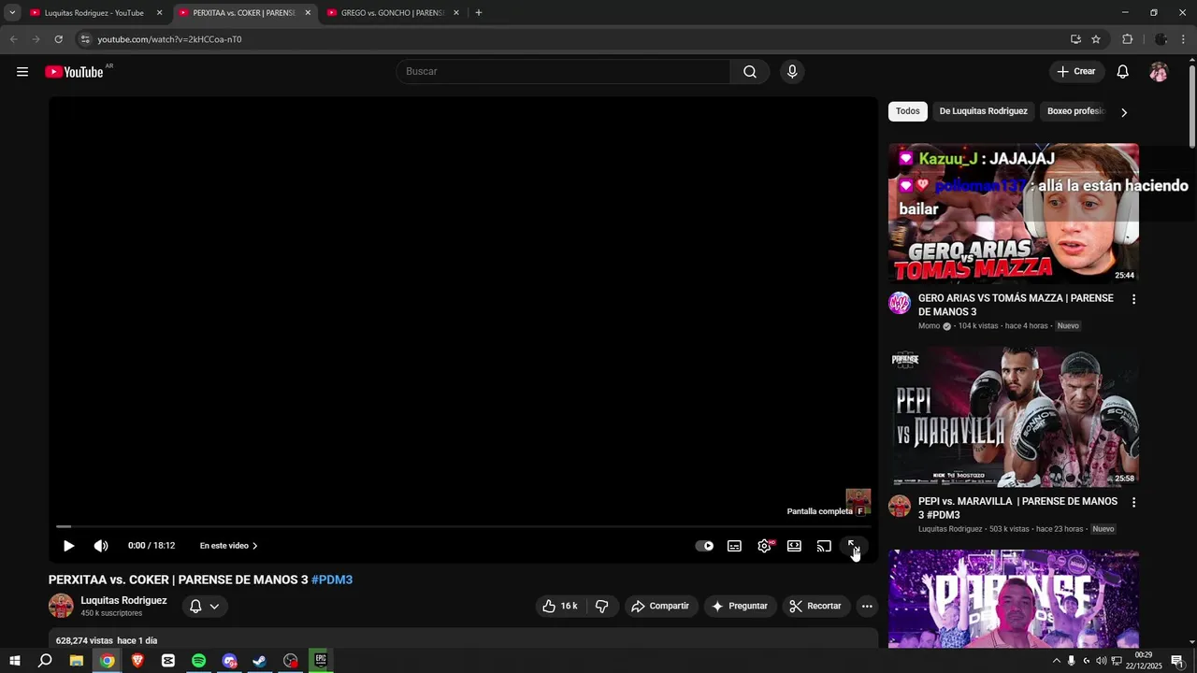Open Epic Games Launcher from taskbar
The image size is (1197, 673).
coord(321,661)
